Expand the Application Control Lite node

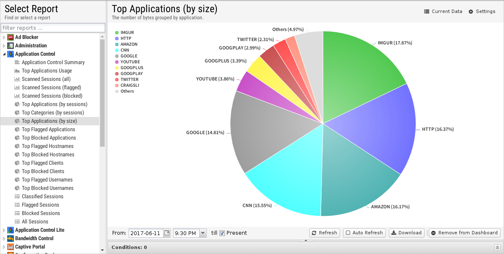point(4,230)
